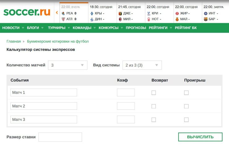The width and height of the screenshot is (229, 150).
Task: Click the orange left arrow in match ticker
Action: point(57,13)
